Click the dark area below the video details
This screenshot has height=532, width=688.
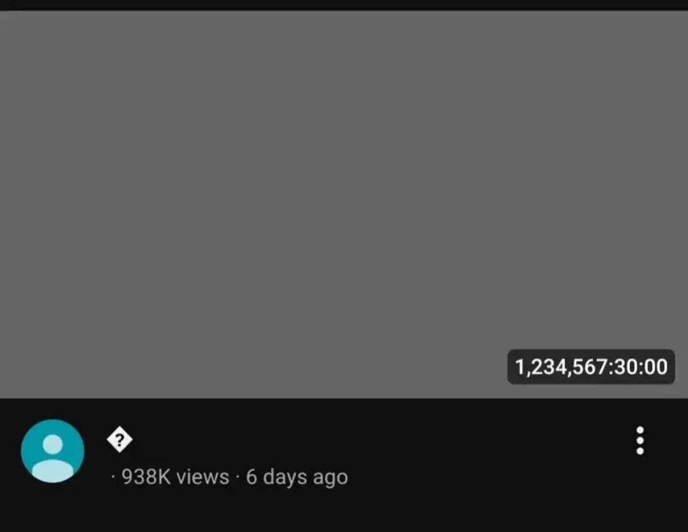(344, 513)
